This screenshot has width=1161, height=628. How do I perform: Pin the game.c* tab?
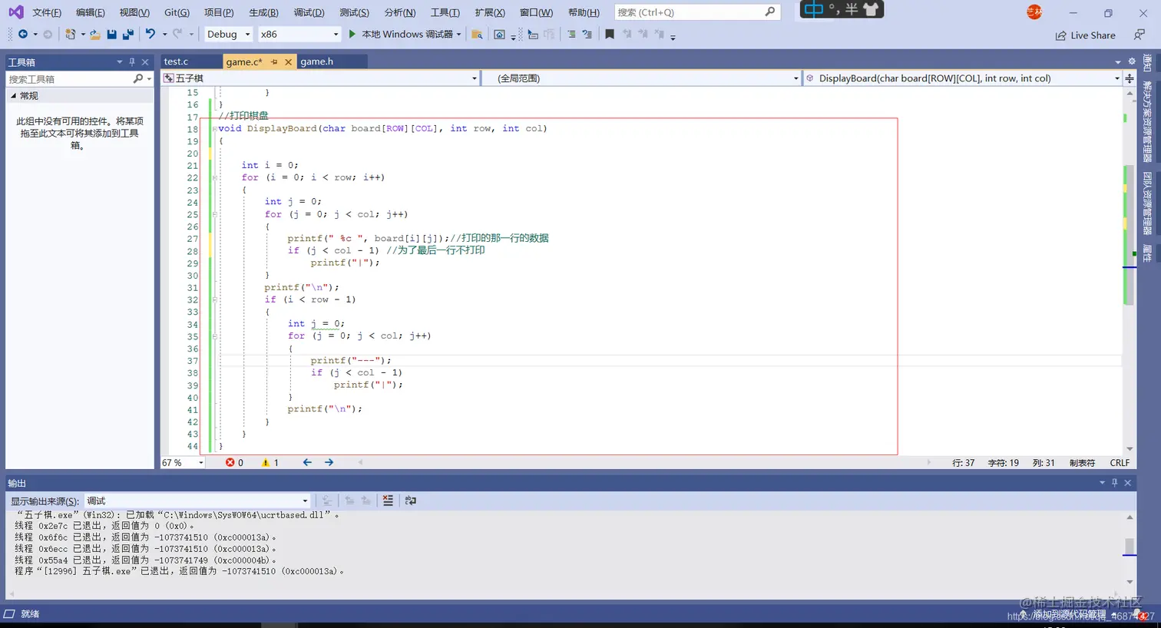click(x=274, y=61)
